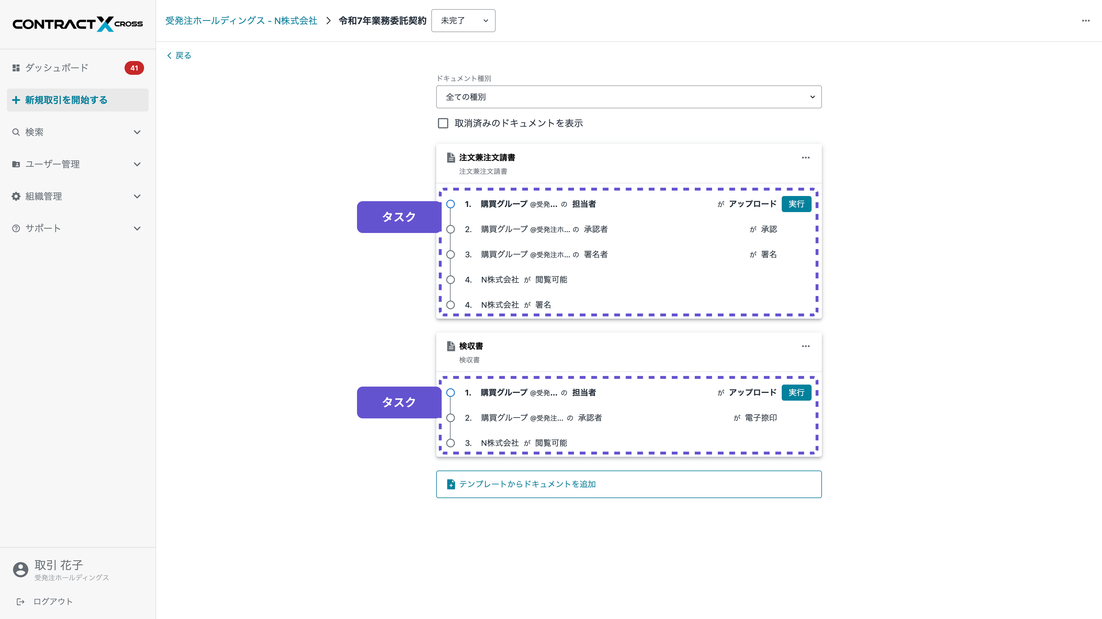Click the document icon beside 注文兼注文請書
Viewport: 1102px width, 619px height.
click(451, 157)
